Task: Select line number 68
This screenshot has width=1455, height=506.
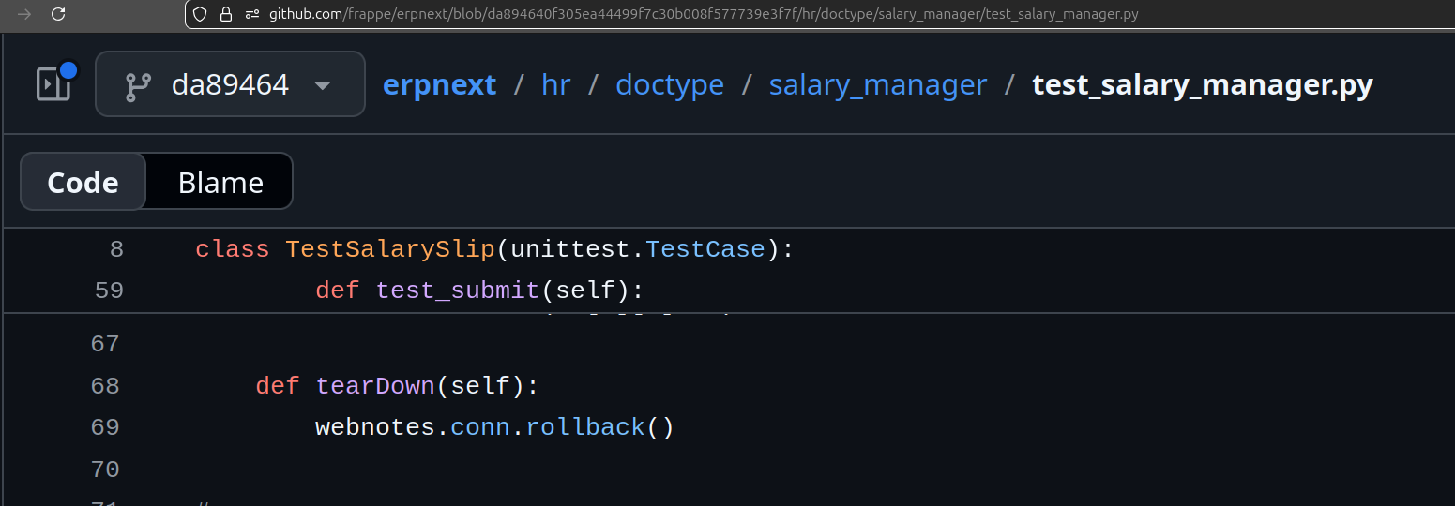Action: coord(105,386)
